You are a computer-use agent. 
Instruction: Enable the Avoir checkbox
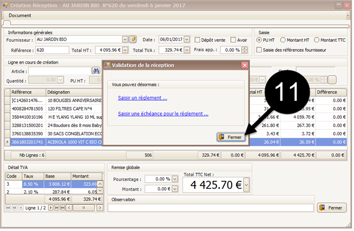point(233,40)
